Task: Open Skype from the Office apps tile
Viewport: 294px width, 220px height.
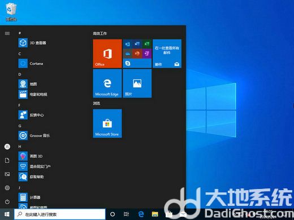Action: click(128, 63)
